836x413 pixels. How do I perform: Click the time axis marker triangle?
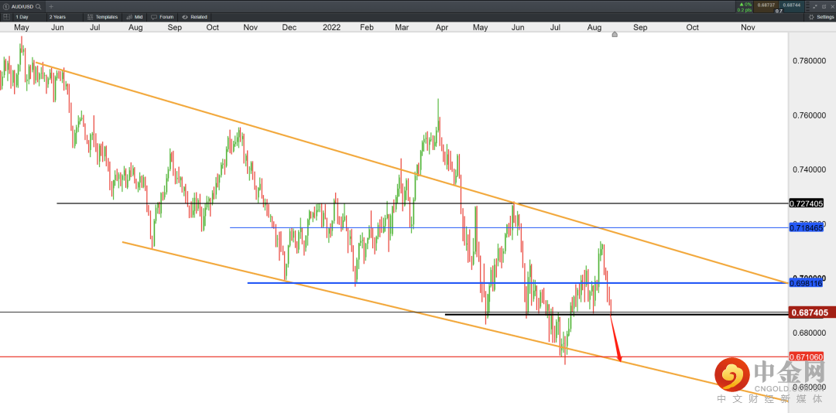click(615, 34)
